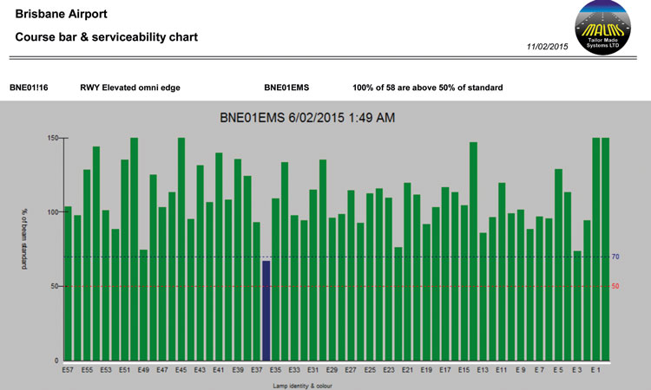Select the 'RWY Elevated omni edge' description
The height and width of the screenshot is (390, 651).
coord(130,88)
